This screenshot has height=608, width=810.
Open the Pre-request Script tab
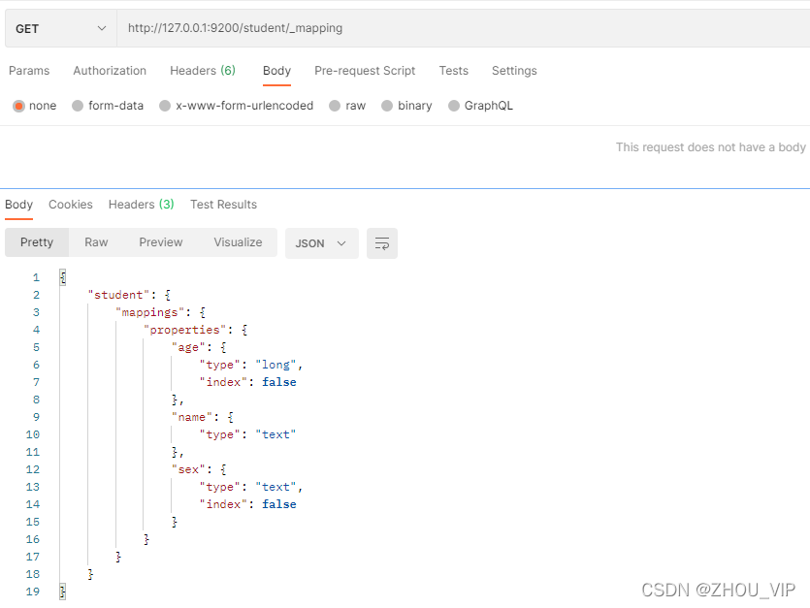point(365,71)
